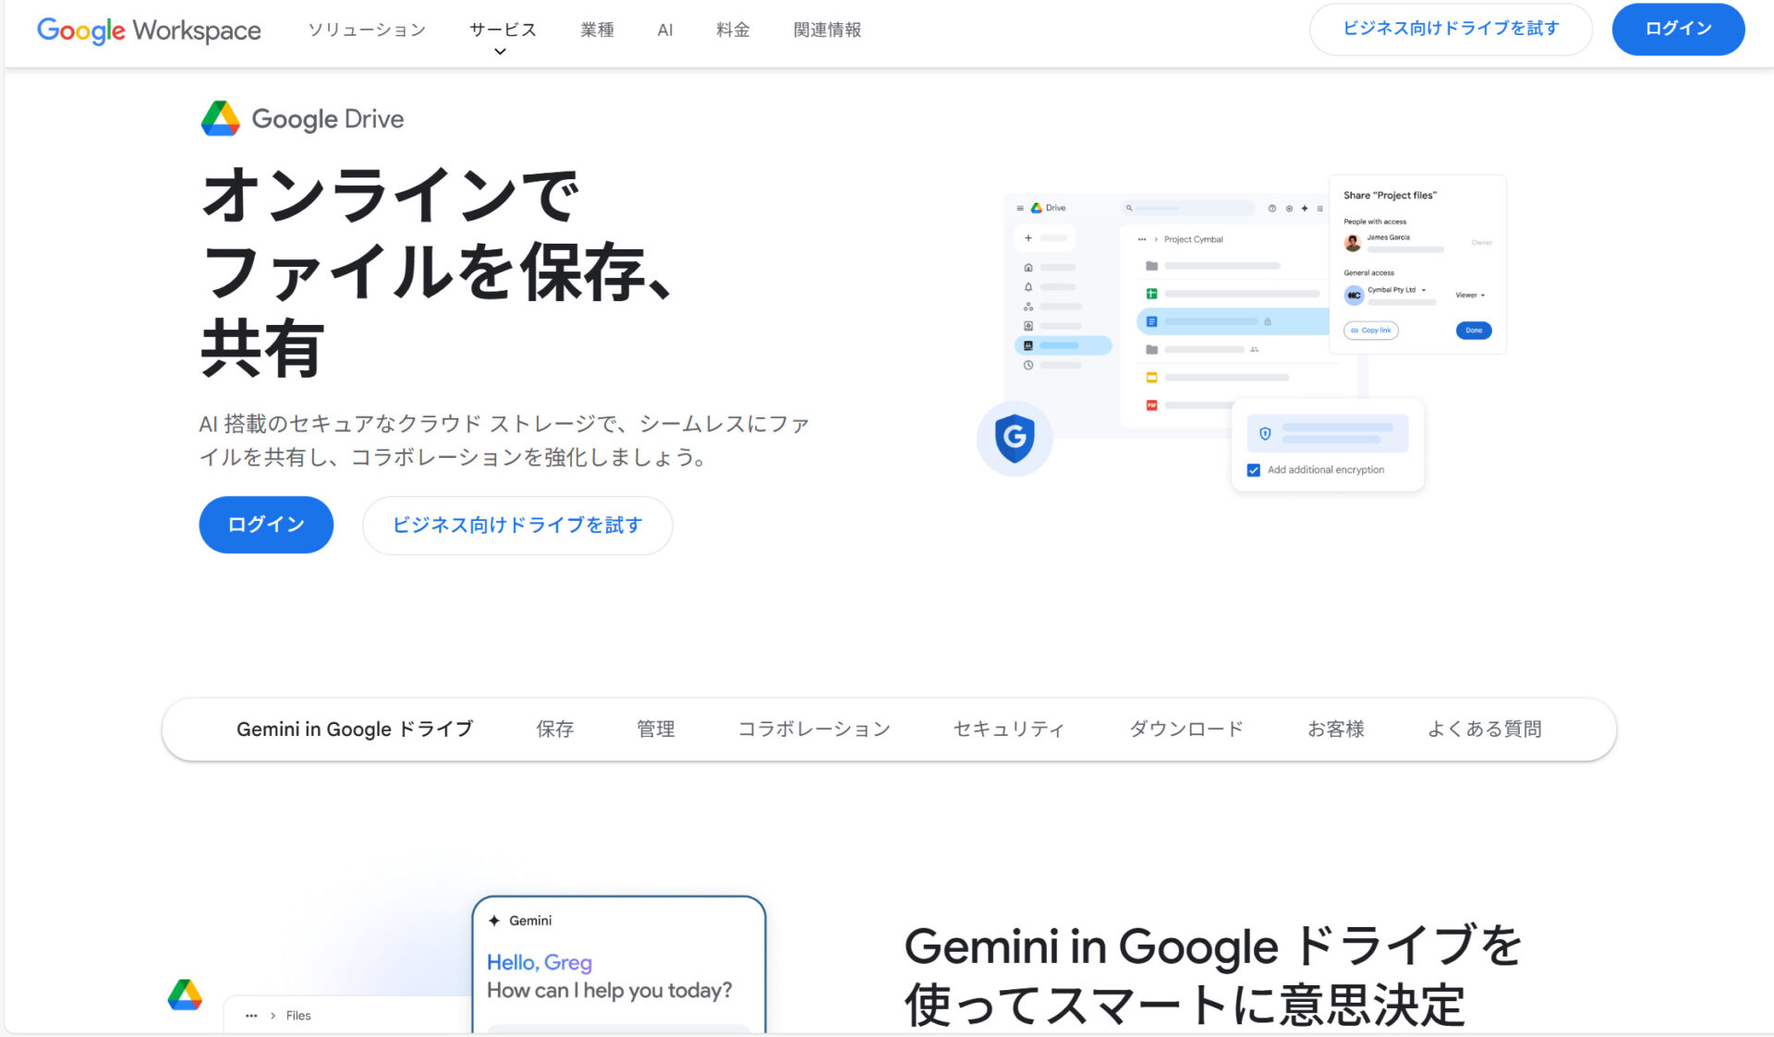
Task: Click the Google Drive logo above the headline
Action: pyautogui.click(x=219, y=118)
